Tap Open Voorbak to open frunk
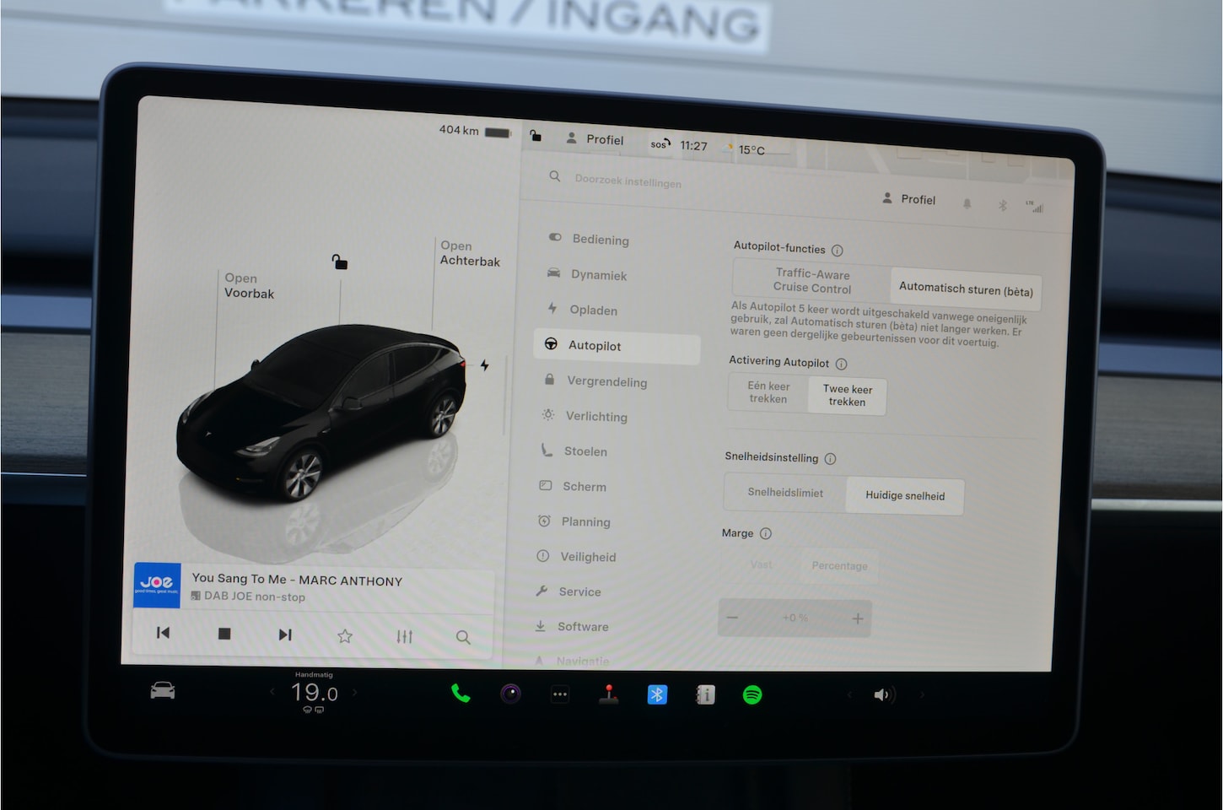This screenshot has width=1223, height=810. [x=249, y=286]
